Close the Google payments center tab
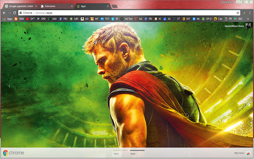The image size is (254, 159). point(36,6)
